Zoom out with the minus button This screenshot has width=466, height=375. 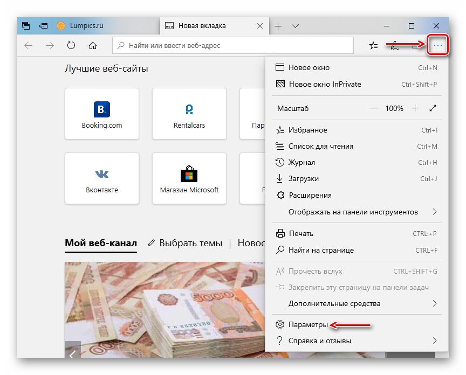pyautogui.click(x=374, y=108)
